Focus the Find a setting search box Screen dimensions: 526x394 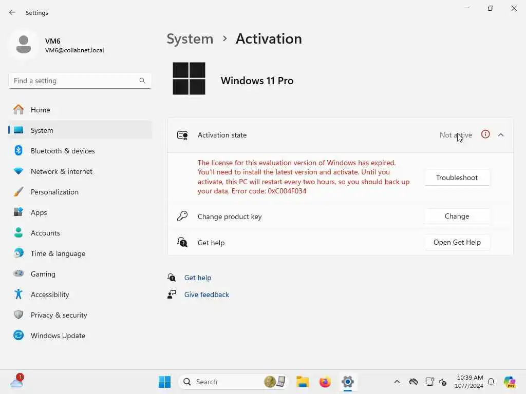tap(80, 81)
